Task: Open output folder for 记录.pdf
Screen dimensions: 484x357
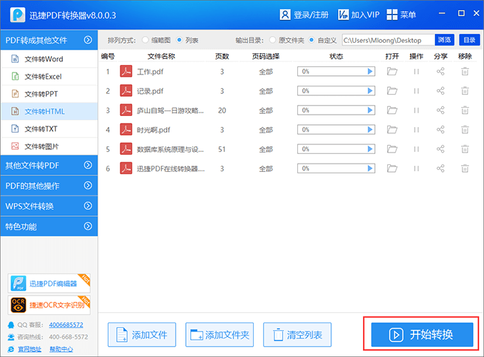Action: [x=392, y=91]
